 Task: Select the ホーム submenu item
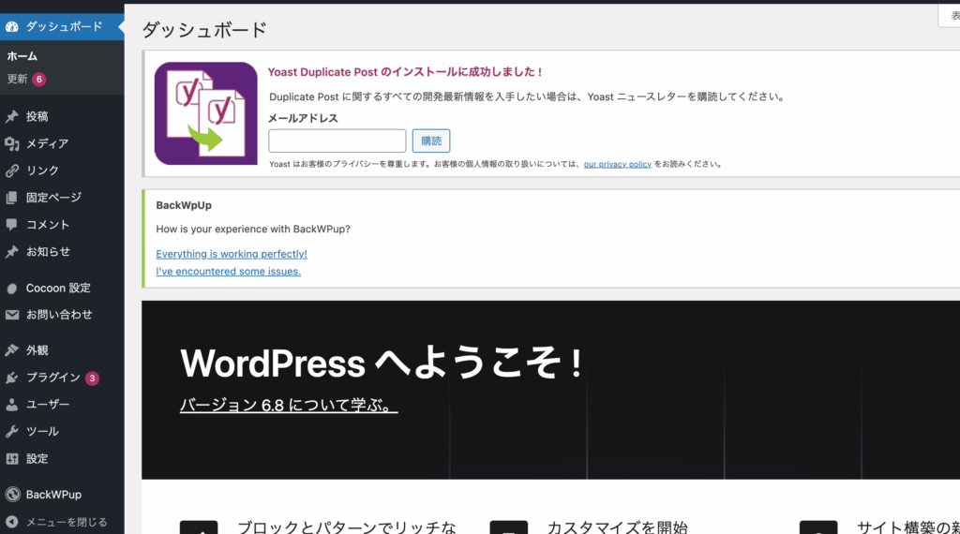tap(22, 56)
